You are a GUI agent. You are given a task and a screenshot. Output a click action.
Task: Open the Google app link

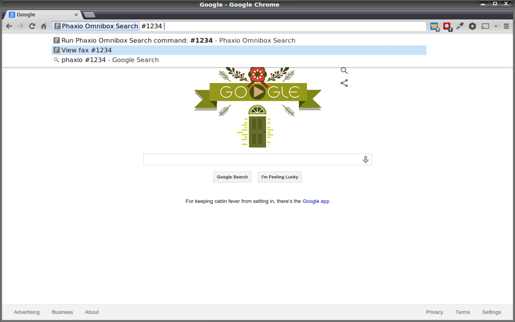316,201
